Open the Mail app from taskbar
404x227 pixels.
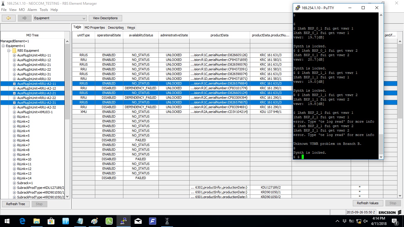pyautogui.click(x=138, y=221)
